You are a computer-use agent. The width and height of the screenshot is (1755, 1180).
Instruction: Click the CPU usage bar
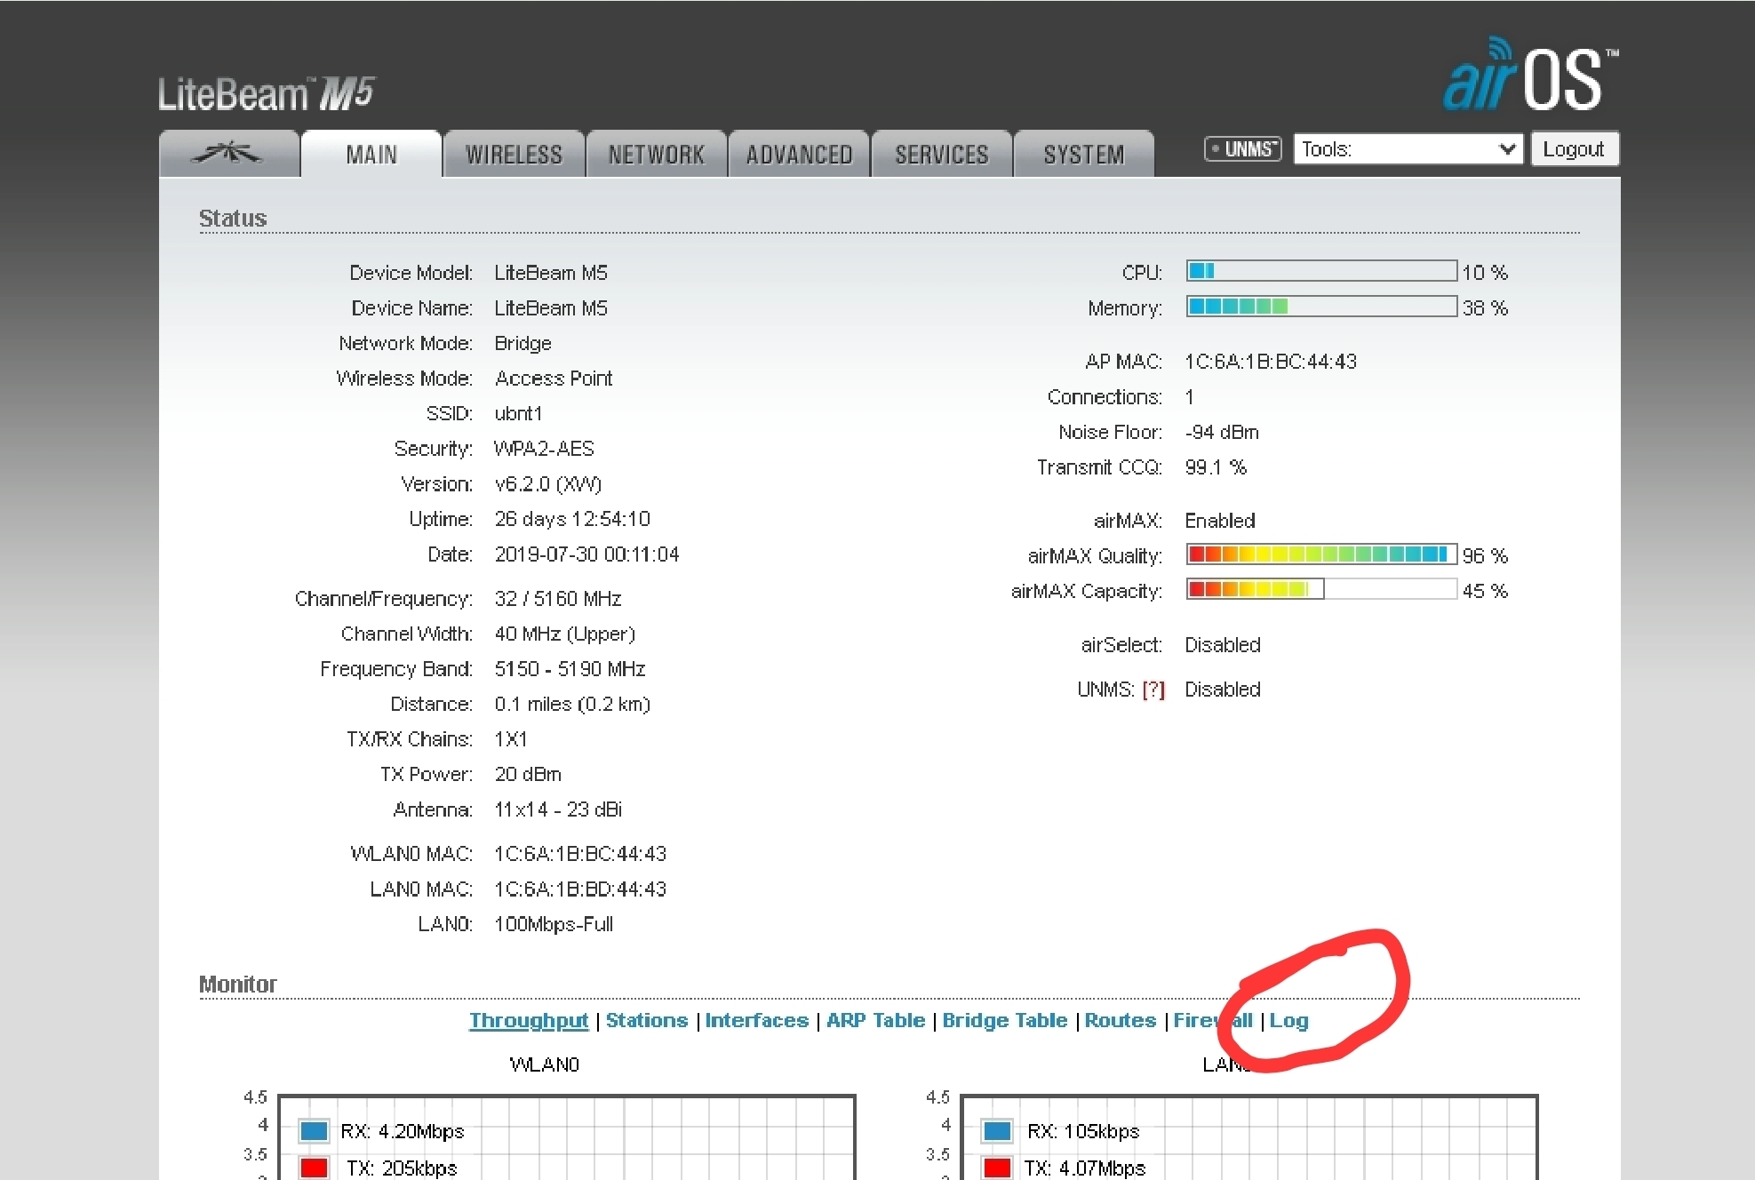[1321, 271]
